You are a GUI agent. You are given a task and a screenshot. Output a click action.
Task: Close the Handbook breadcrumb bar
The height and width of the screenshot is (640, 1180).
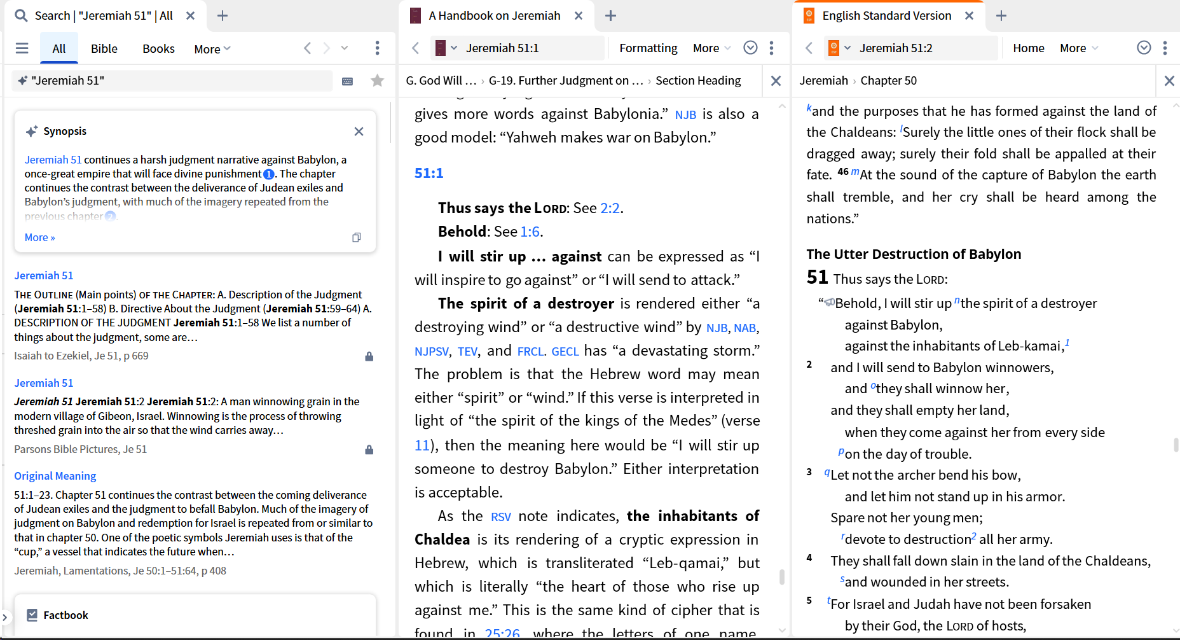coord(776,81)
